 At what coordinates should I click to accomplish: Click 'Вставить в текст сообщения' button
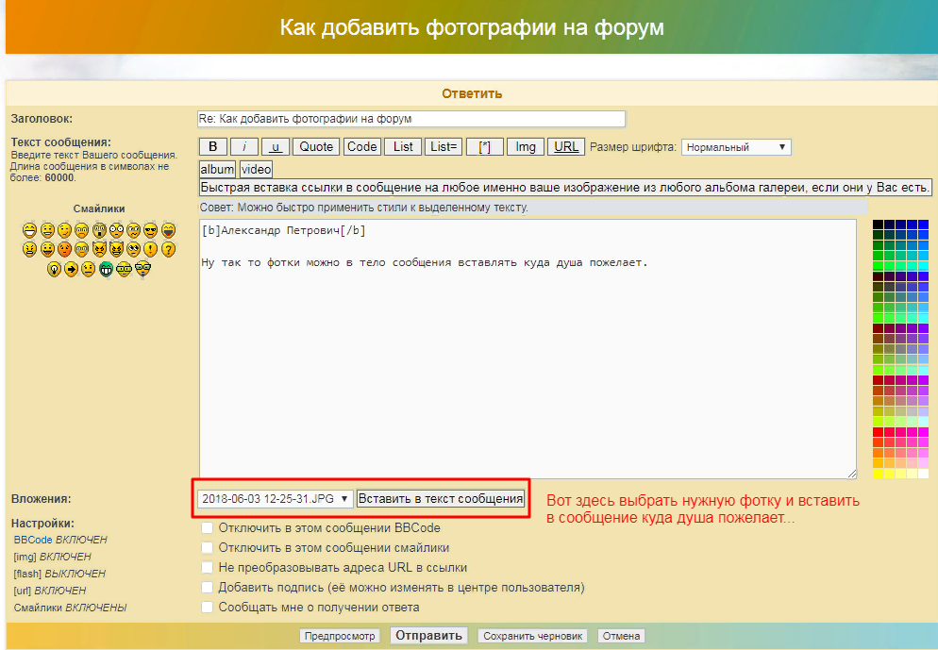pos(441,499)
